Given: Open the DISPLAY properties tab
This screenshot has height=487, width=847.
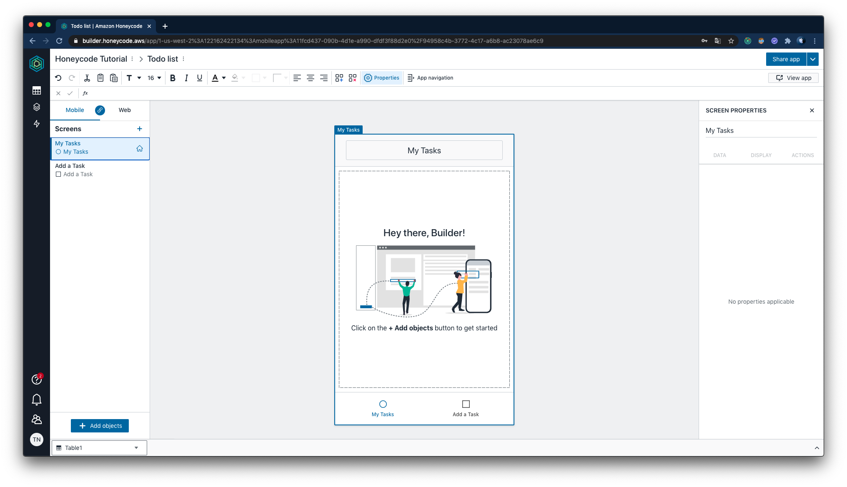Looking at the screenshot, I should pyautogui.click(x=761, y=155).
